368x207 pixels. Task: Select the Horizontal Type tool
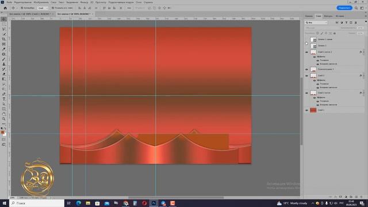pos(4,99)
